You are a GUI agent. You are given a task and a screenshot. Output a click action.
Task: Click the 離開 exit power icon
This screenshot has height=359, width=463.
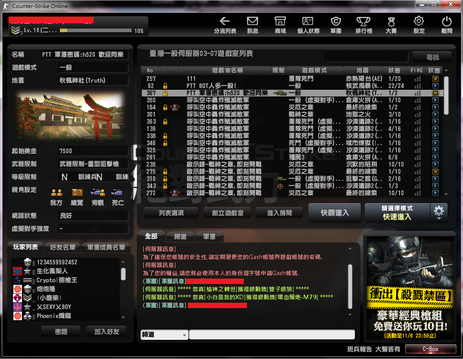pos(446,25)
